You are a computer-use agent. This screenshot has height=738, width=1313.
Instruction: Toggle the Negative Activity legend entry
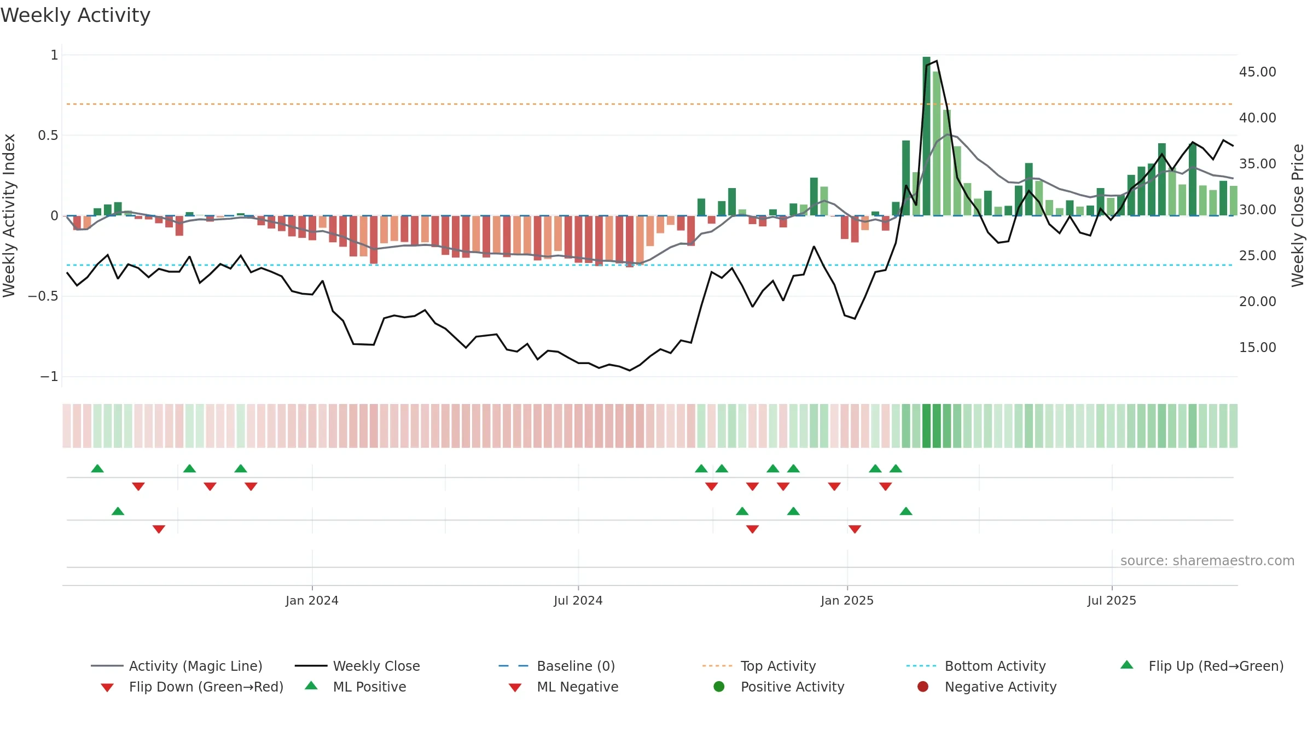tap(987, 687)
